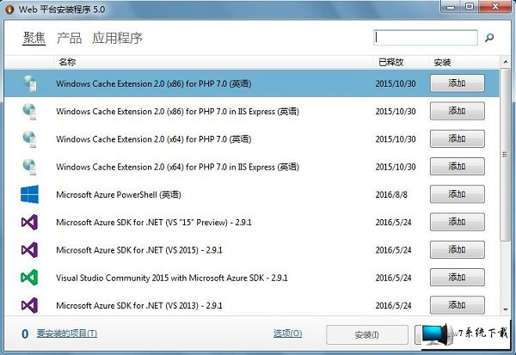
Task: Click the window minimize button
Action: [450, 7]
